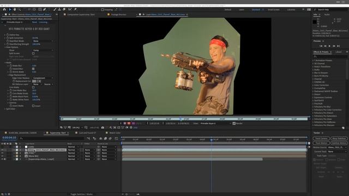349x196 pixels.
Task: Select the rectangle Shape tool
Action: point(40,10)
